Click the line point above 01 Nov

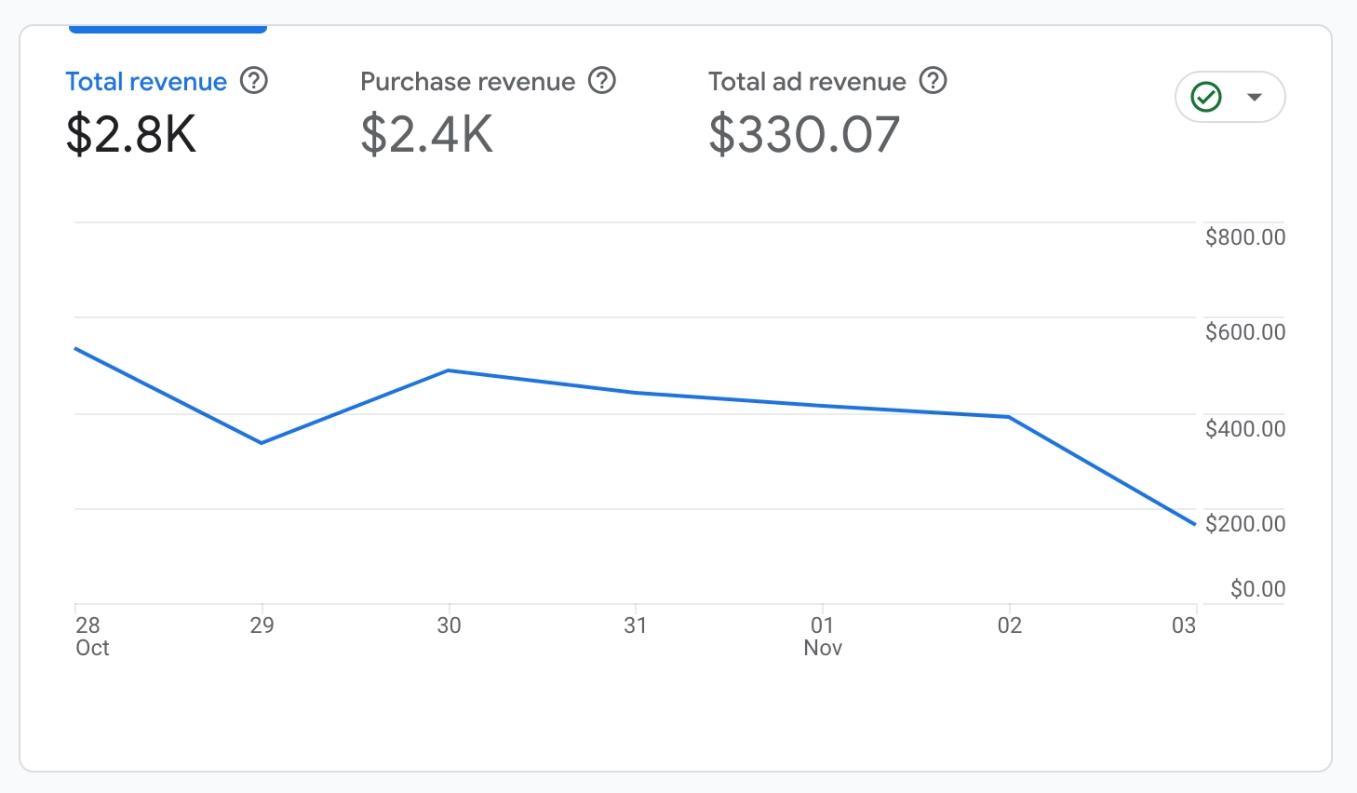(823, 406)
